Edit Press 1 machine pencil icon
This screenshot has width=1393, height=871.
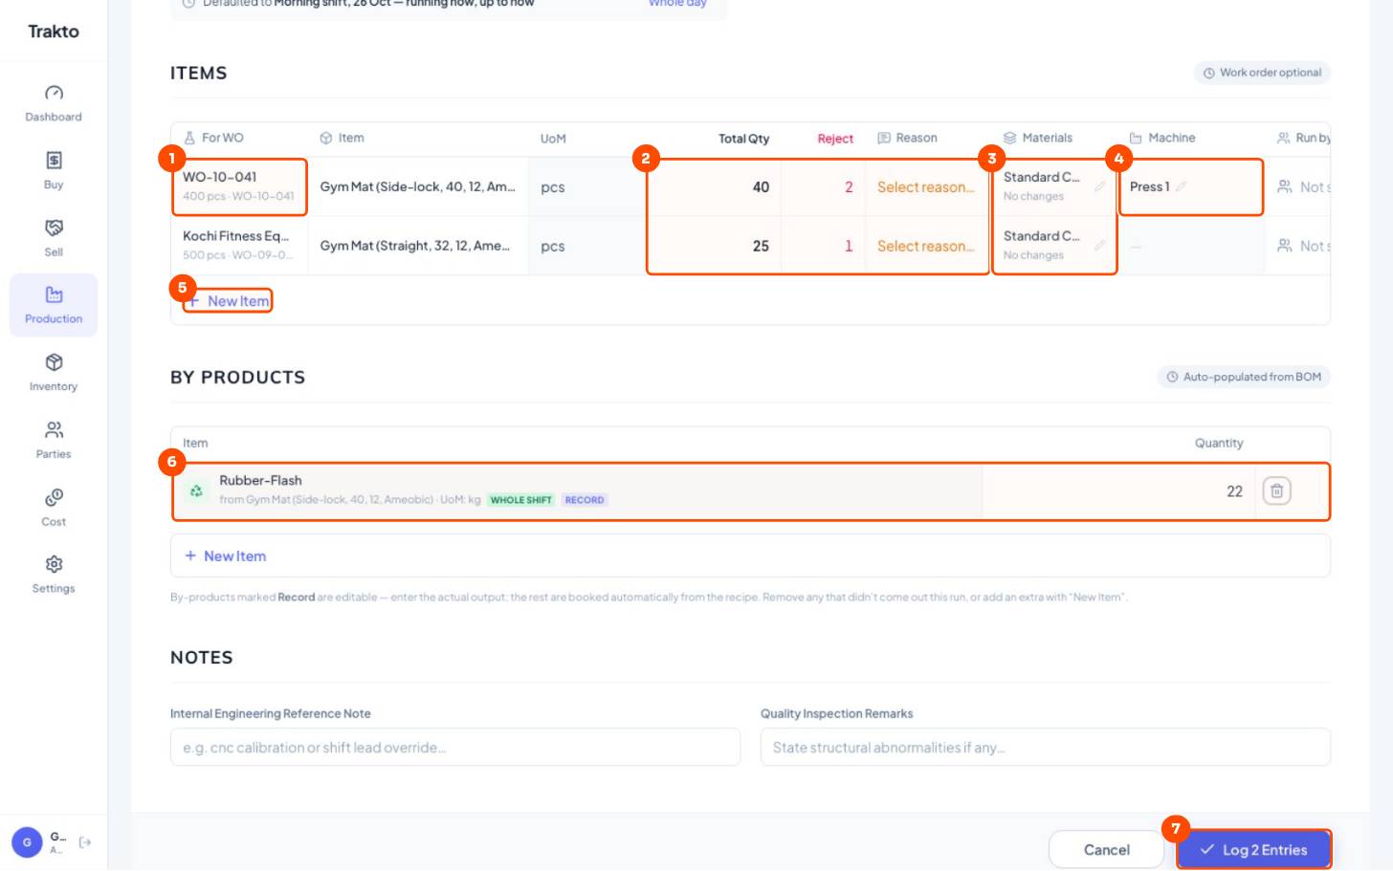(x=1182, y=187)
